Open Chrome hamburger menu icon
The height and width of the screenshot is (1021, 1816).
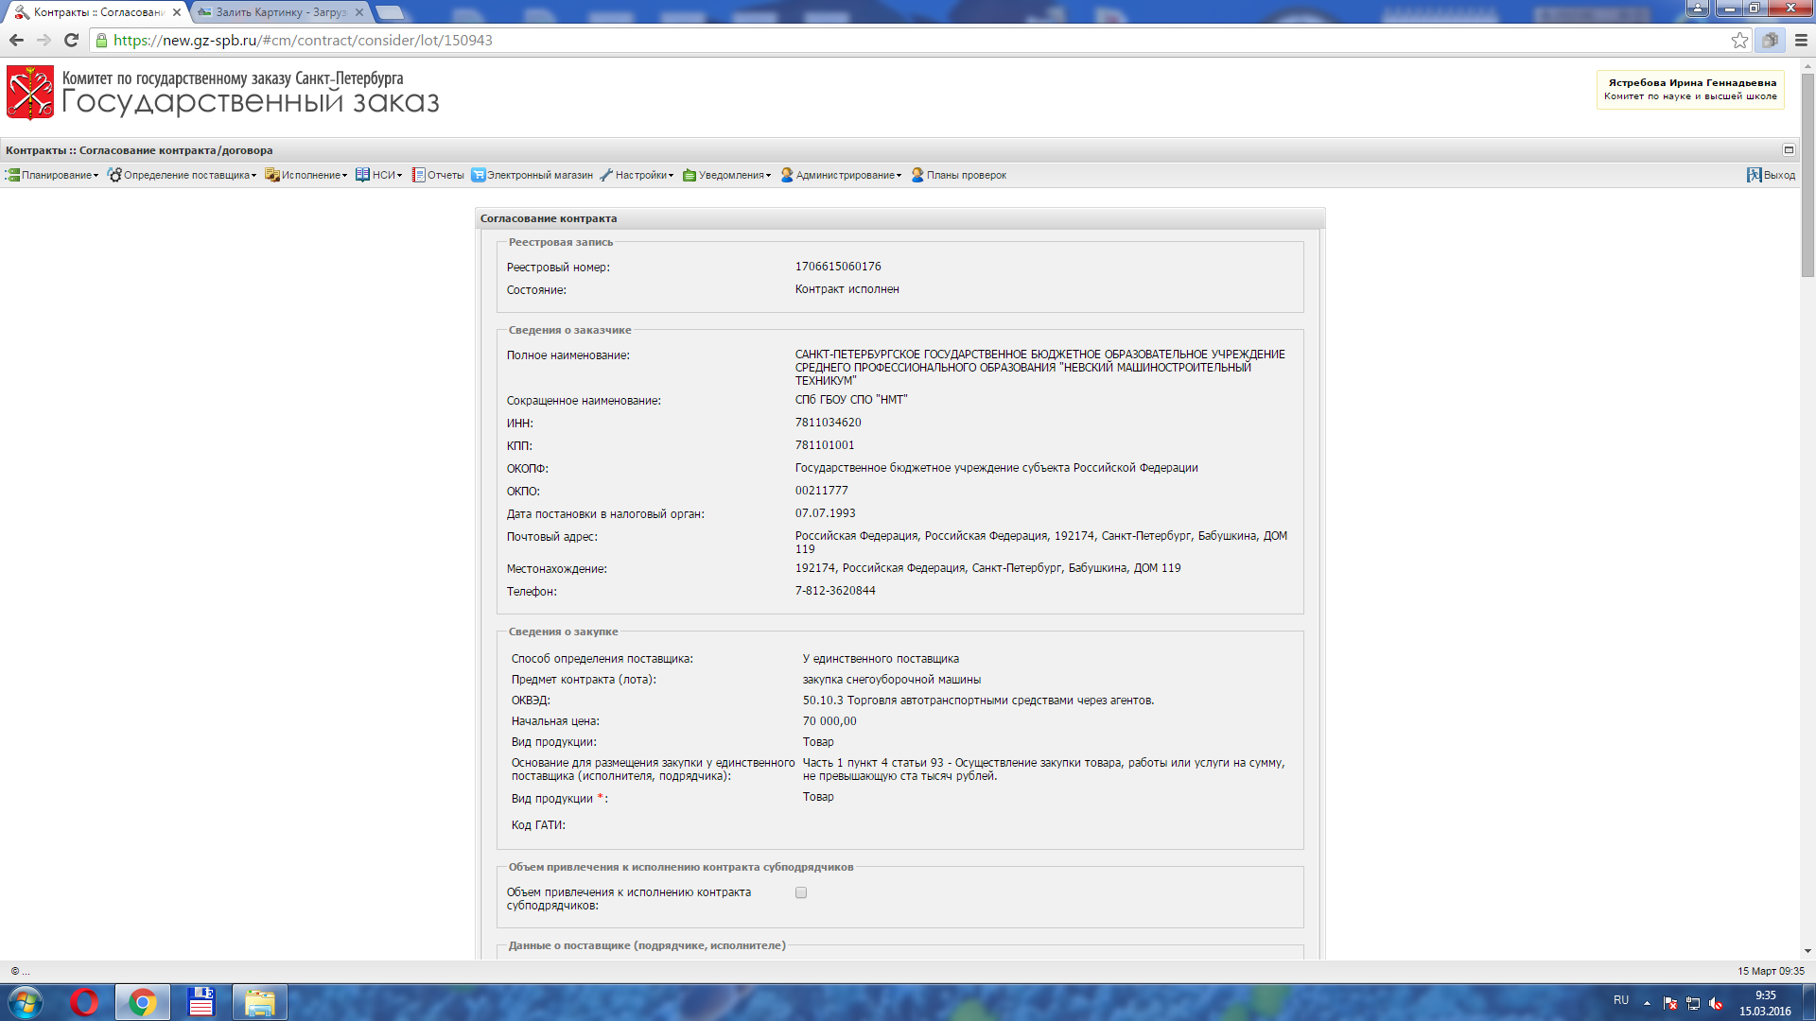pyautogui.click(x=1801, y=40)
